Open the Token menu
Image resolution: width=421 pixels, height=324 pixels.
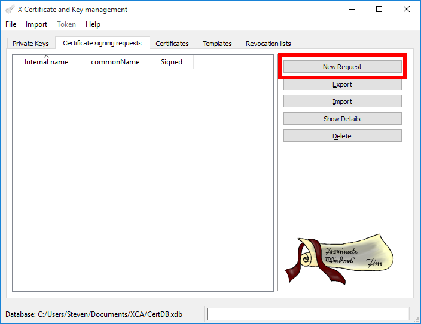pos(66,24)
